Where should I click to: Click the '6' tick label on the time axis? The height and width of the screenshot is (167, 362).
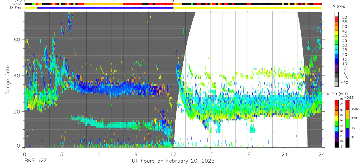pos(99,154)
